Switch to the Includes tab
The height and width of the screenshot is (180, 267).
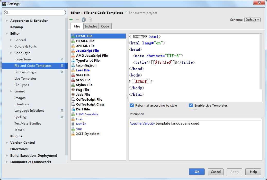click(x=91, y=26)
